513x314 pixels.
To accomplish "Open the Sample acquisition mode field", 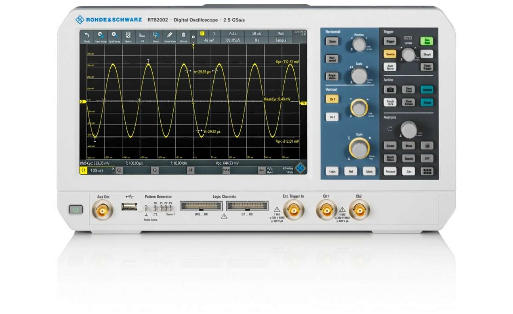I will pyautogui.click(x=281, y=40).
